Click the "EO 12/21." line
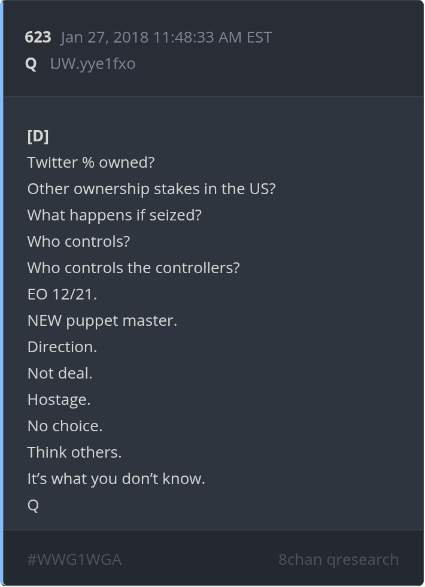Image resolution: width=425 pixels, height=587 pixels. (62, 294)
